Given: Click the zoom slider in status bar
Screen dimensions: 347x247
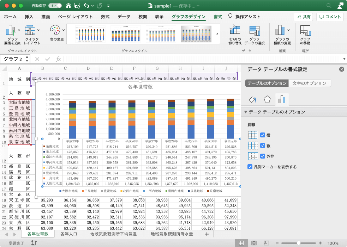Looking at the screenshot, I should pos(299,243).
